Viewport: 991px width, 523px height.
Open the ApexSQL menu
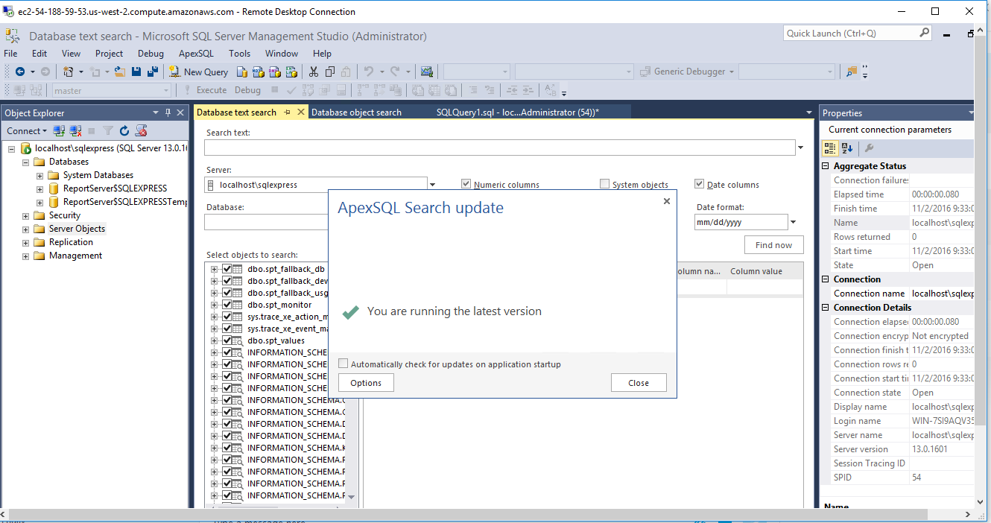[196, 54]
